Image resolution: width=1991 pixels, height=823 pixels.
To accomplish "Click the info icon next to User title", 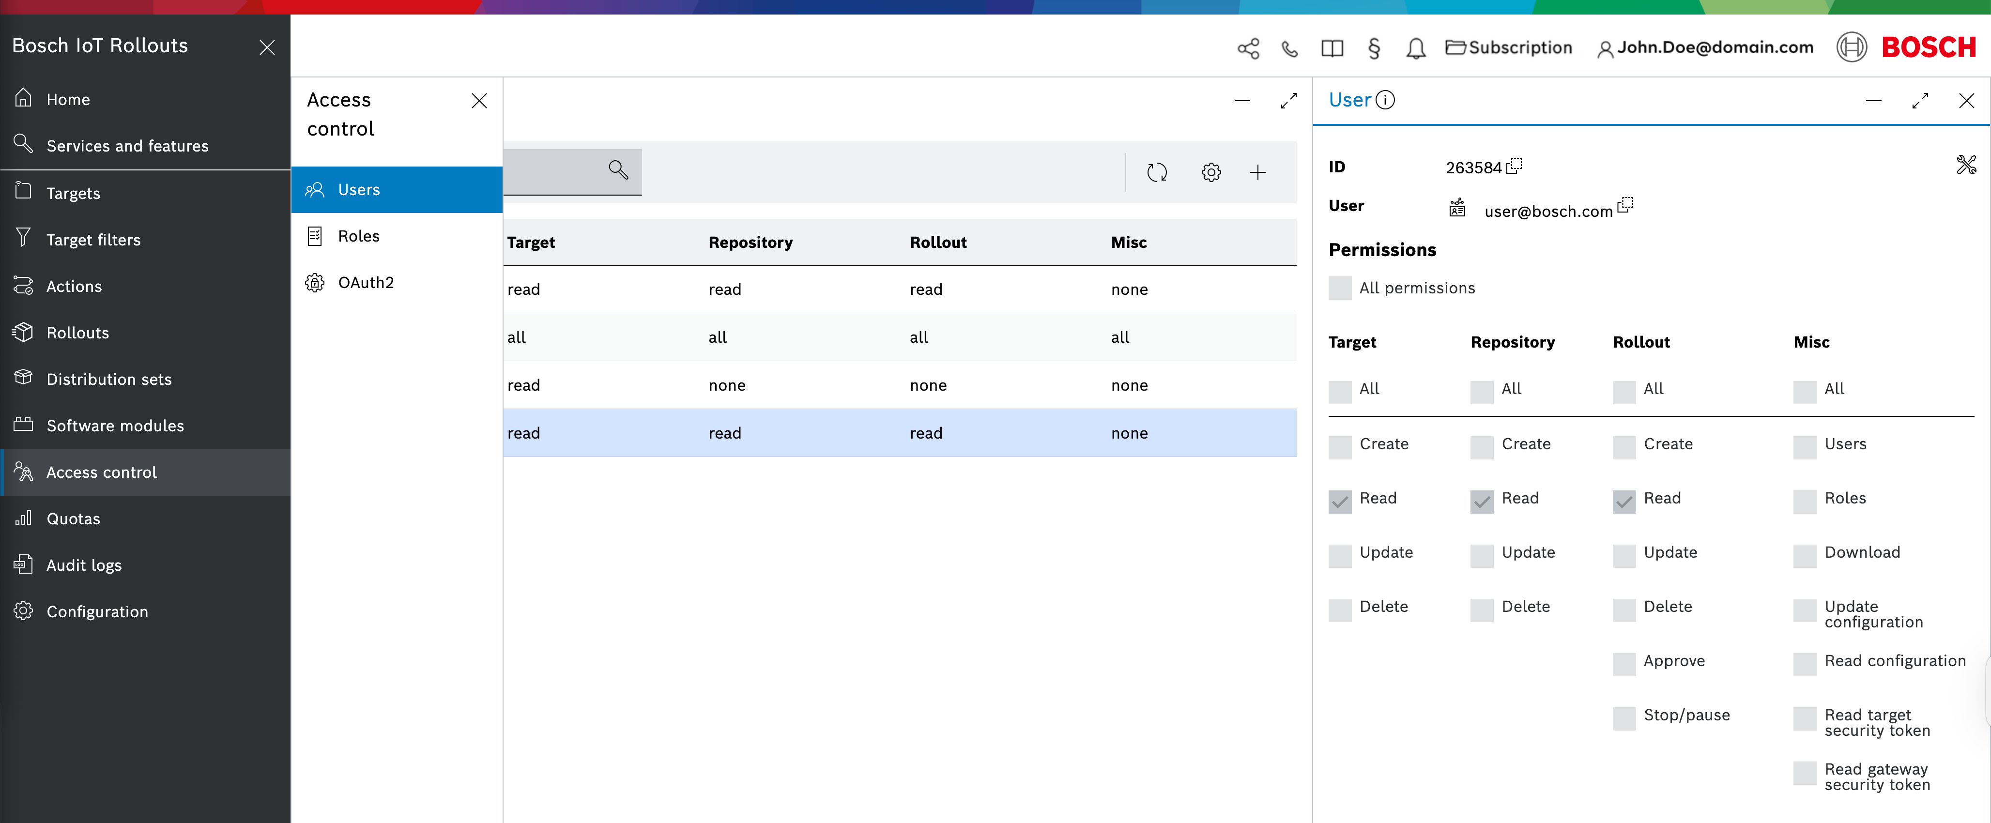I will pyautogui.click(x=1386, y=100).
